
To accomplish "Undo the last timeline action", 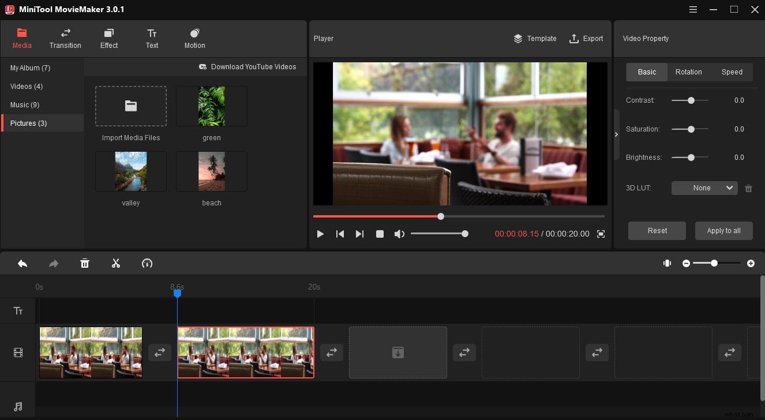I will [22, 263].
